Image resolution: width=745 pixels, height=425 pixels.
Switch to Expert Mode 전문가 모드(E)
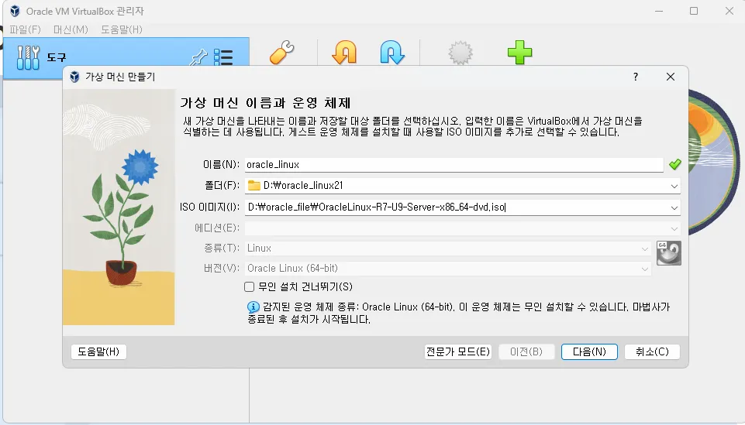[458, 351]
